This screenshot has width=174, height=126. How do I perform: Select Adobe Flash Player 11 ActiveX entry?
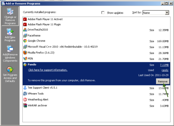(45, 19)
